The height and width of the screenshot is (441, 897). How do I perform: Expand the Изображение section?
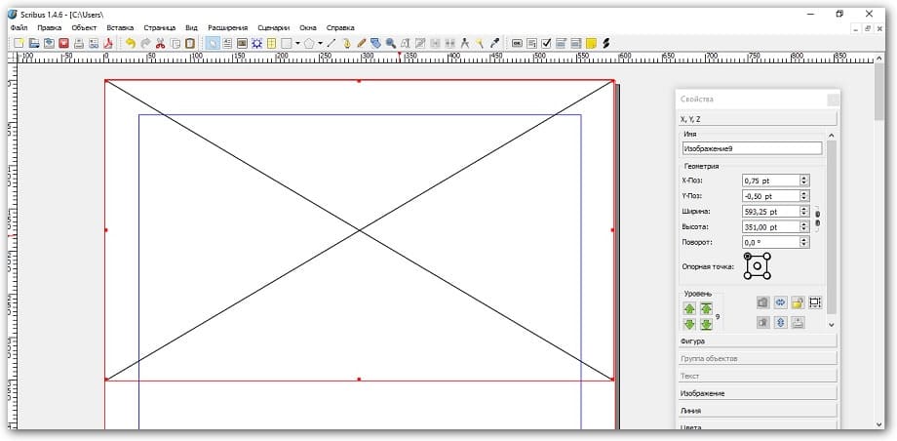[757, 393]
